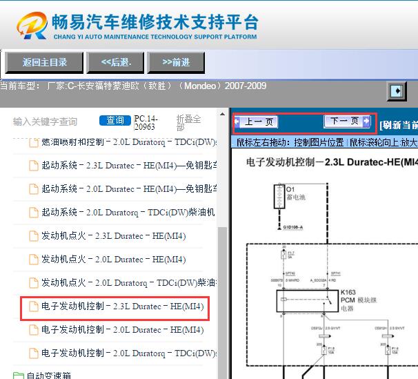Click the scroll-up arrow of the tree list
Viewport: 418px width, 379px height.
[222, 114]
